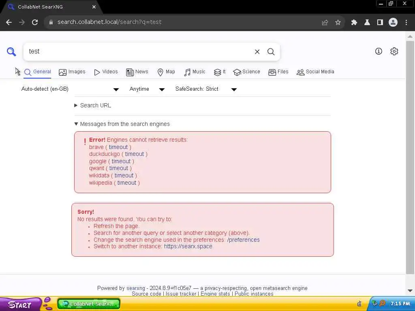Switch to the Images category
The image size is (415, 311).
click(72, 72)
